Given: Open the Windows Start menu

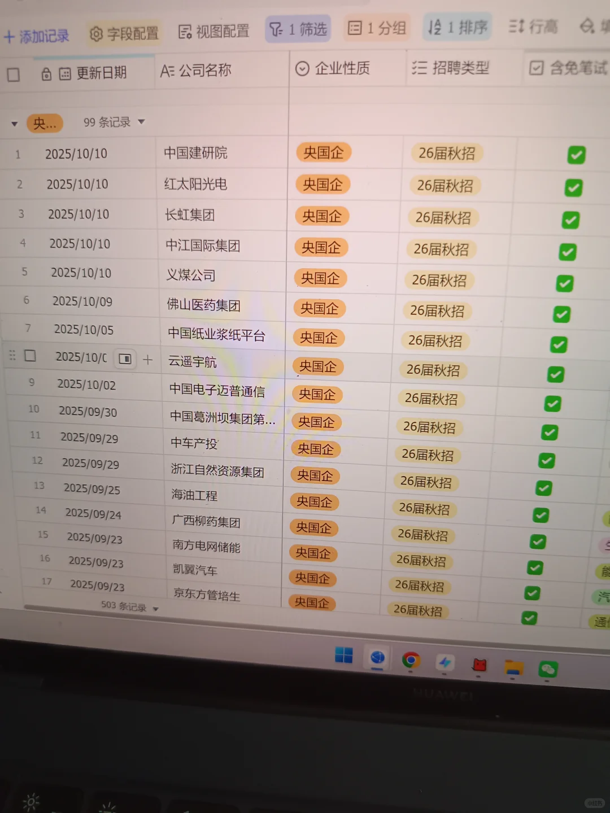Looking at the screenshot, I should coord(343,655).
